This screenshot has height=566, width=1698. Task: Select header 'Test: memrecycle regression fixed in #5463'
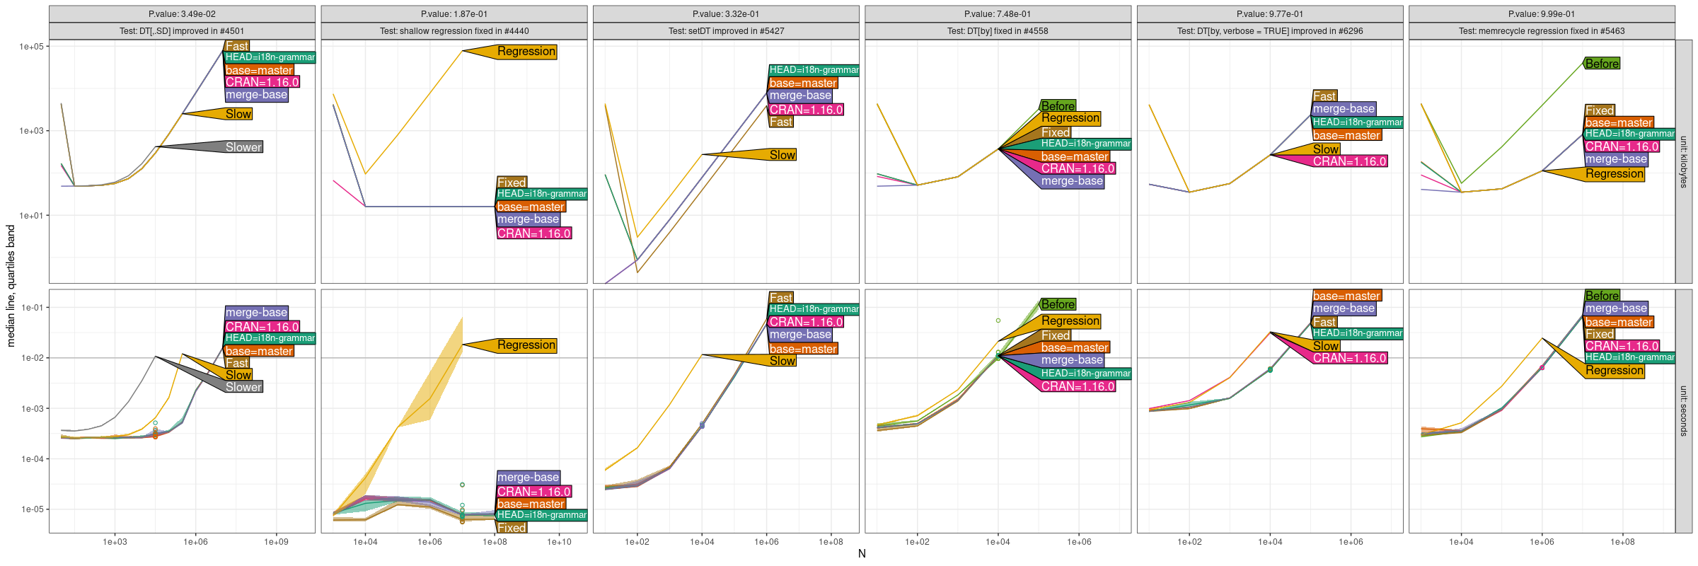pyautogui.click(x=1542, y=31)
